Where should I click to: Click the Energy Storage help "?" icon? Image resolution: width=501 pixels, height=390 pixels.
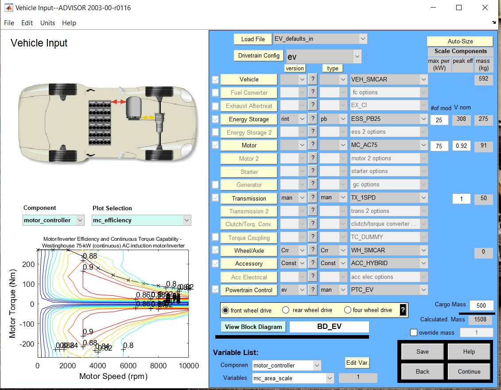point(313,119)
